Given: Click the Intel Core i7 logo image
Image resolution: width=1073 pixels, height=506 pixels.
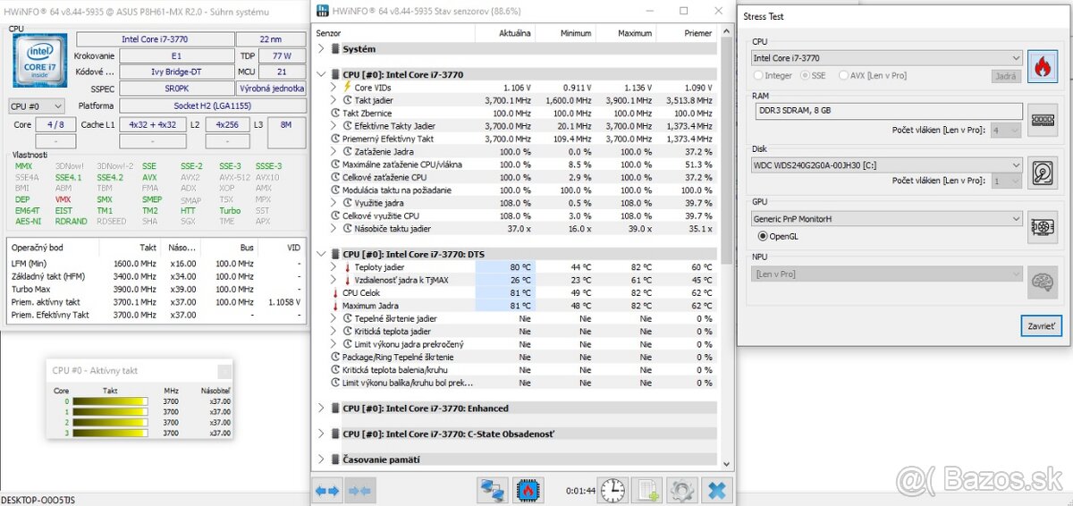Looking at the screenshot, I should tap(38, 60).
